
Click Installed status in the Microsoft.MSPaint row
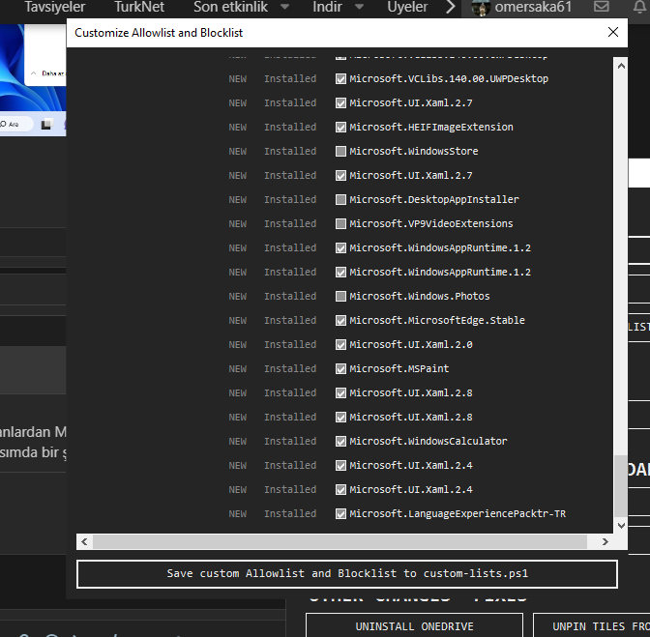coord(290,368)
